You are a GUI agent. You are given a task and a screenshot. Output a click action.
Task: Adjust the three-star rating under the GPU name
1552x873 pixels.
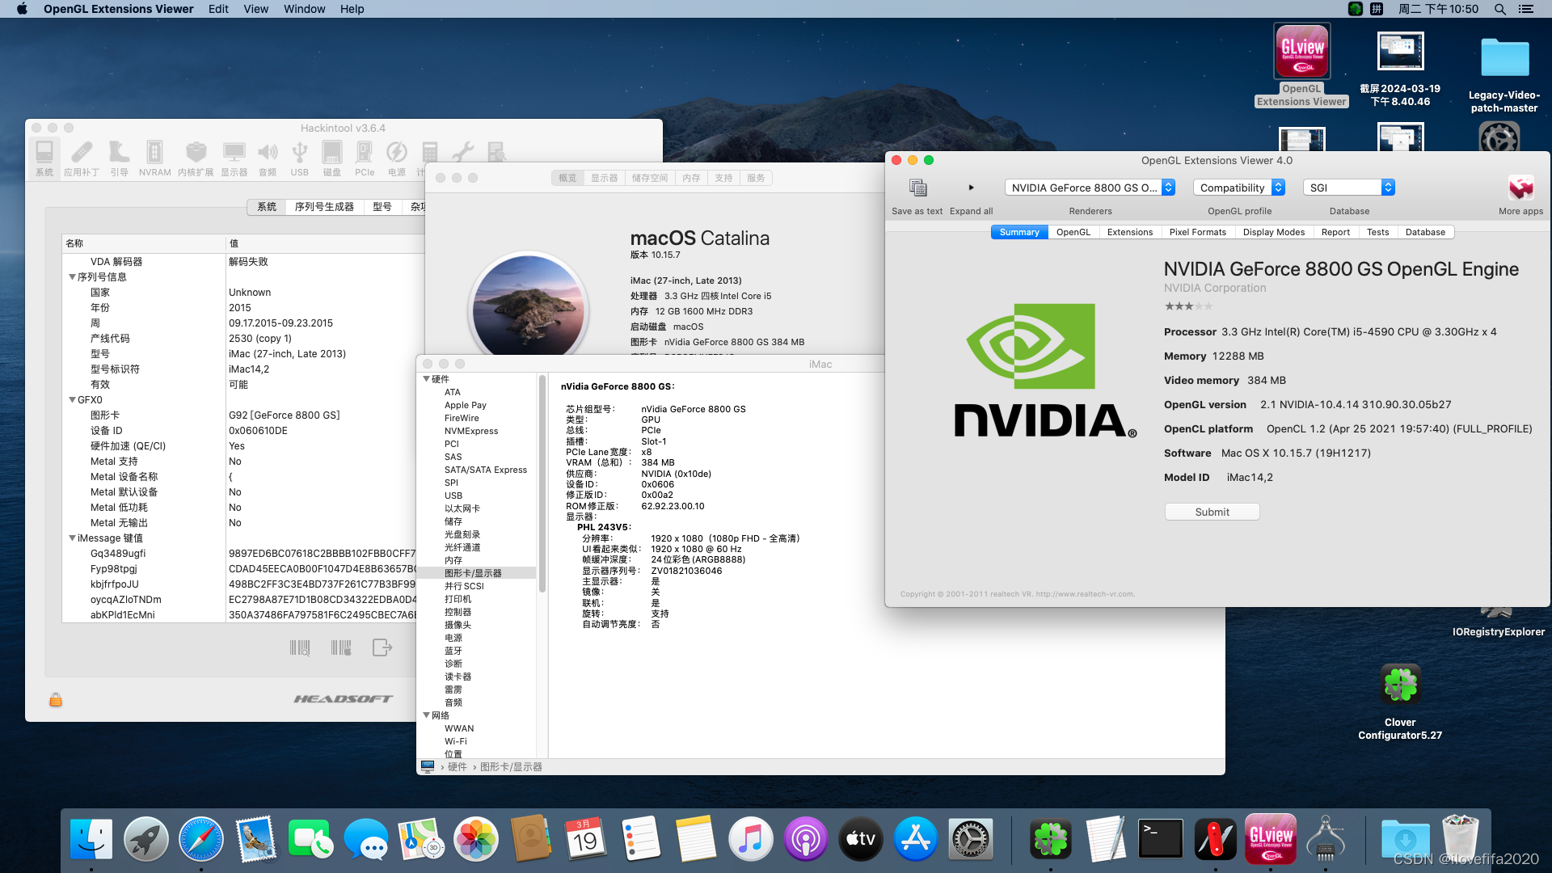1188,306
